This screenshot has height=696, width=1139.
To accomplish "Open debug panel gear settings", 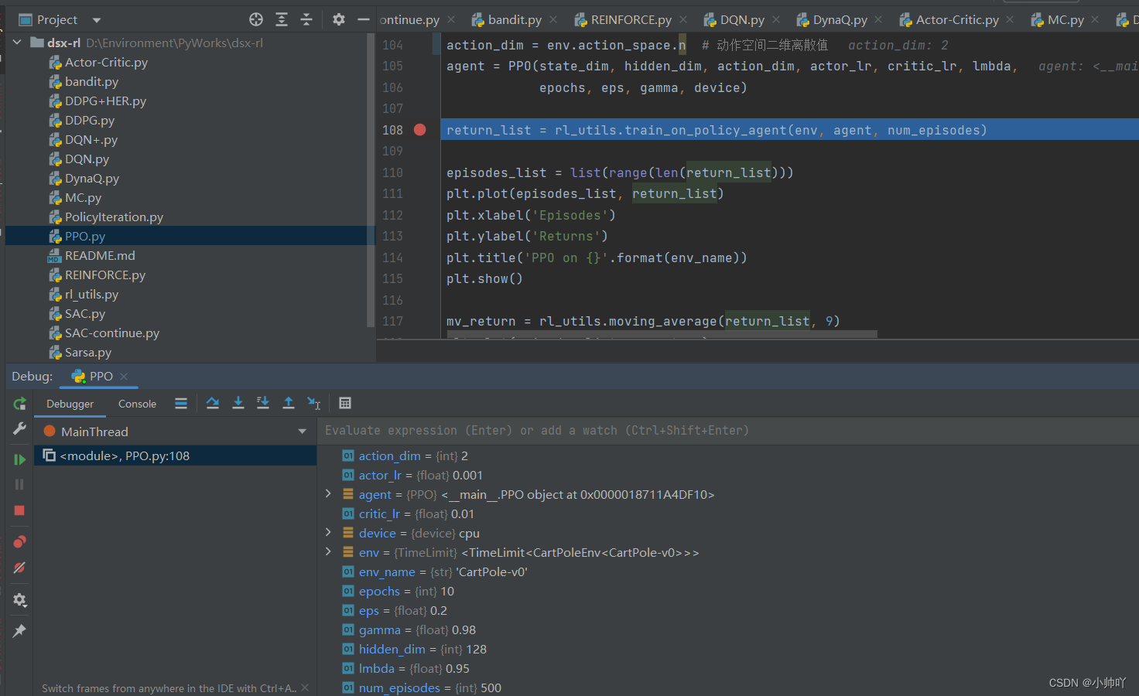I will coord(19,600).
